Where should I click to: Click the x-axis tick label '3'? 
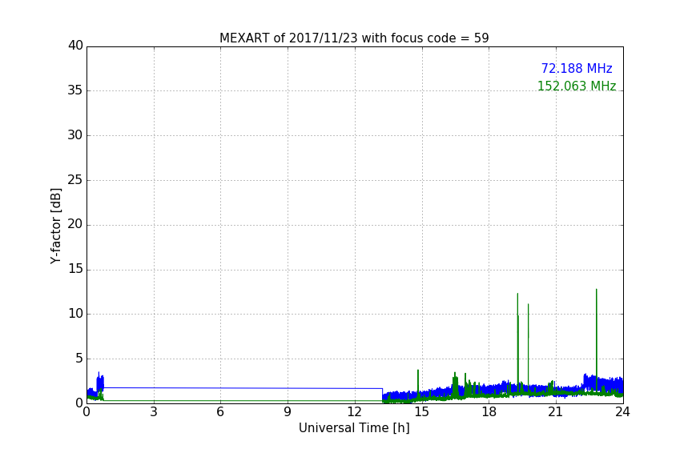pyautogui.click(x=154, y=412)
